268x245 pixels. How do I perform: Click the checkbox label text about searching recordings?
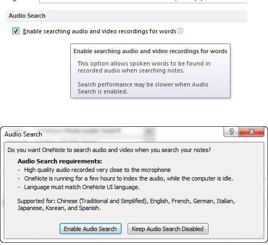[100, 31]
